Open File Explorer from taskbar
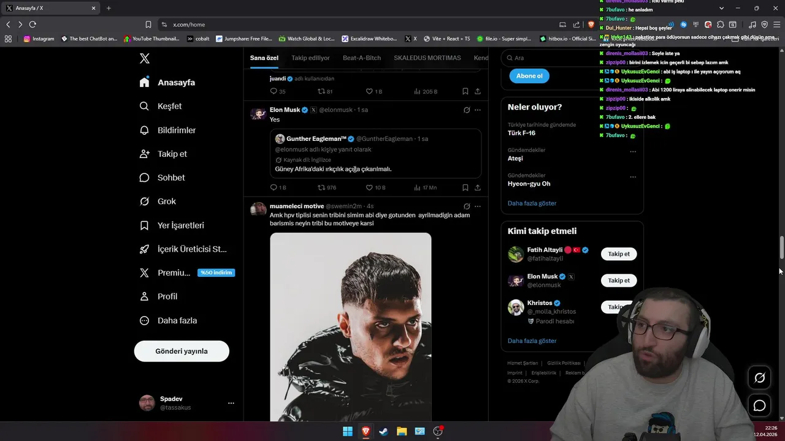This screenshot has width=785, height=441. coord(402,431)
